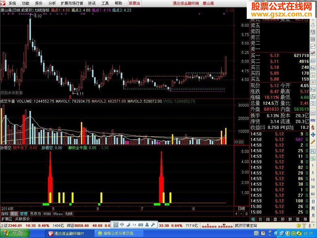Click the 自 self-select stocks icon
Viewport: 317px width, 238px height.
[x=313, y=82]
